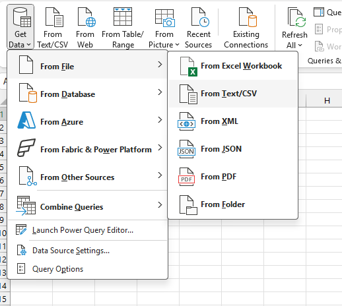
Task: Click the From File page icon
Action: [x=26, y=65]
